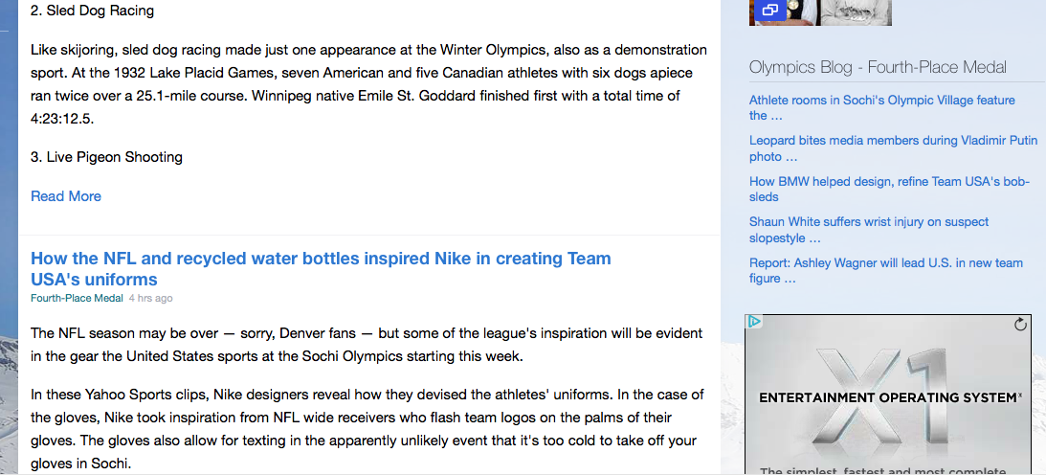Click the Live Pigeon Shooting heading
The height and width of the screenshot is (475, 1046).
[x=107, y=157]
